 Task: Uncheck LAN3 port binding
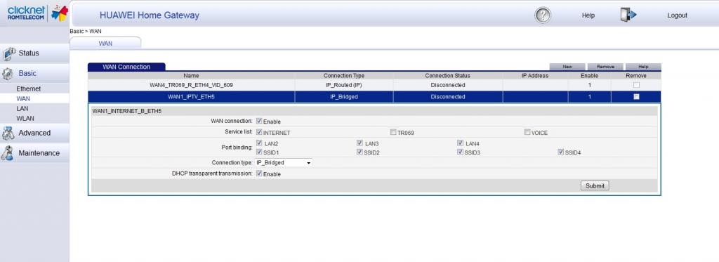tap(360, 143)
